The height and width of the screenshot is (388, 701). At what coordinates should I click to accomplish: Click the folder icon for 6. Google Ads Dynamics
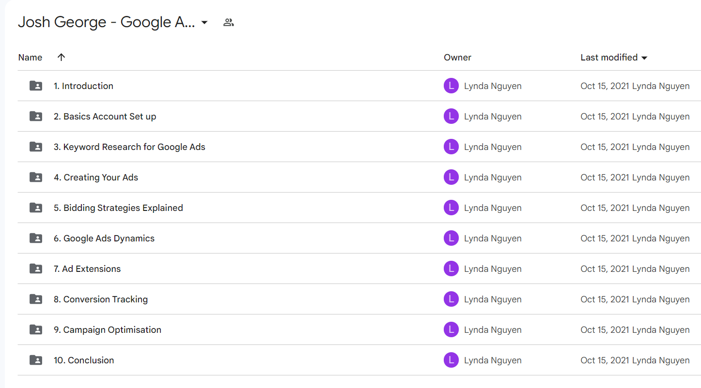pos(36,238)
